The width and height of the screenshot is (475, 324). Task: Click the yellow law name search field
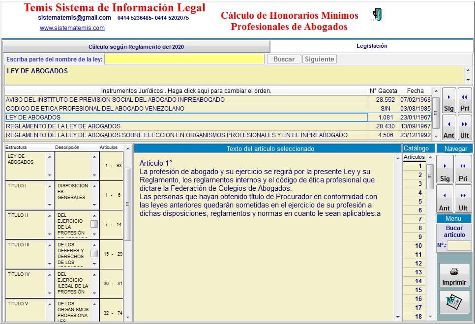[184, 59]
